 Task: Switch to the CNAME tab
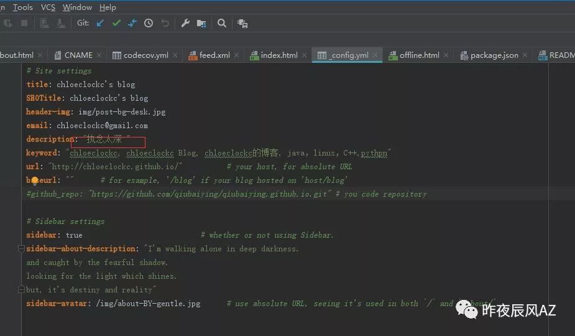(x=78, y=55)
